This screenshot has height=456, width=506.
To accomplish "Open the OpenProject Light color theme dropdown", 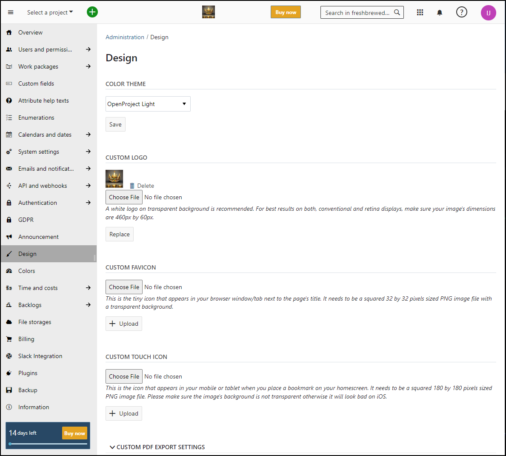I will pyautogui.click(x=148, y=104).
